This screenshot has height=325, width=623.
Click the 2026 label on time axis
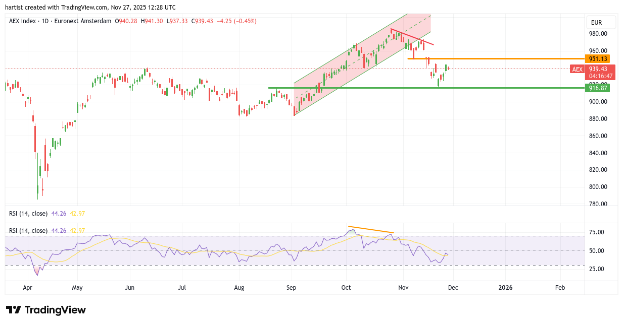(x=505, y=287)
